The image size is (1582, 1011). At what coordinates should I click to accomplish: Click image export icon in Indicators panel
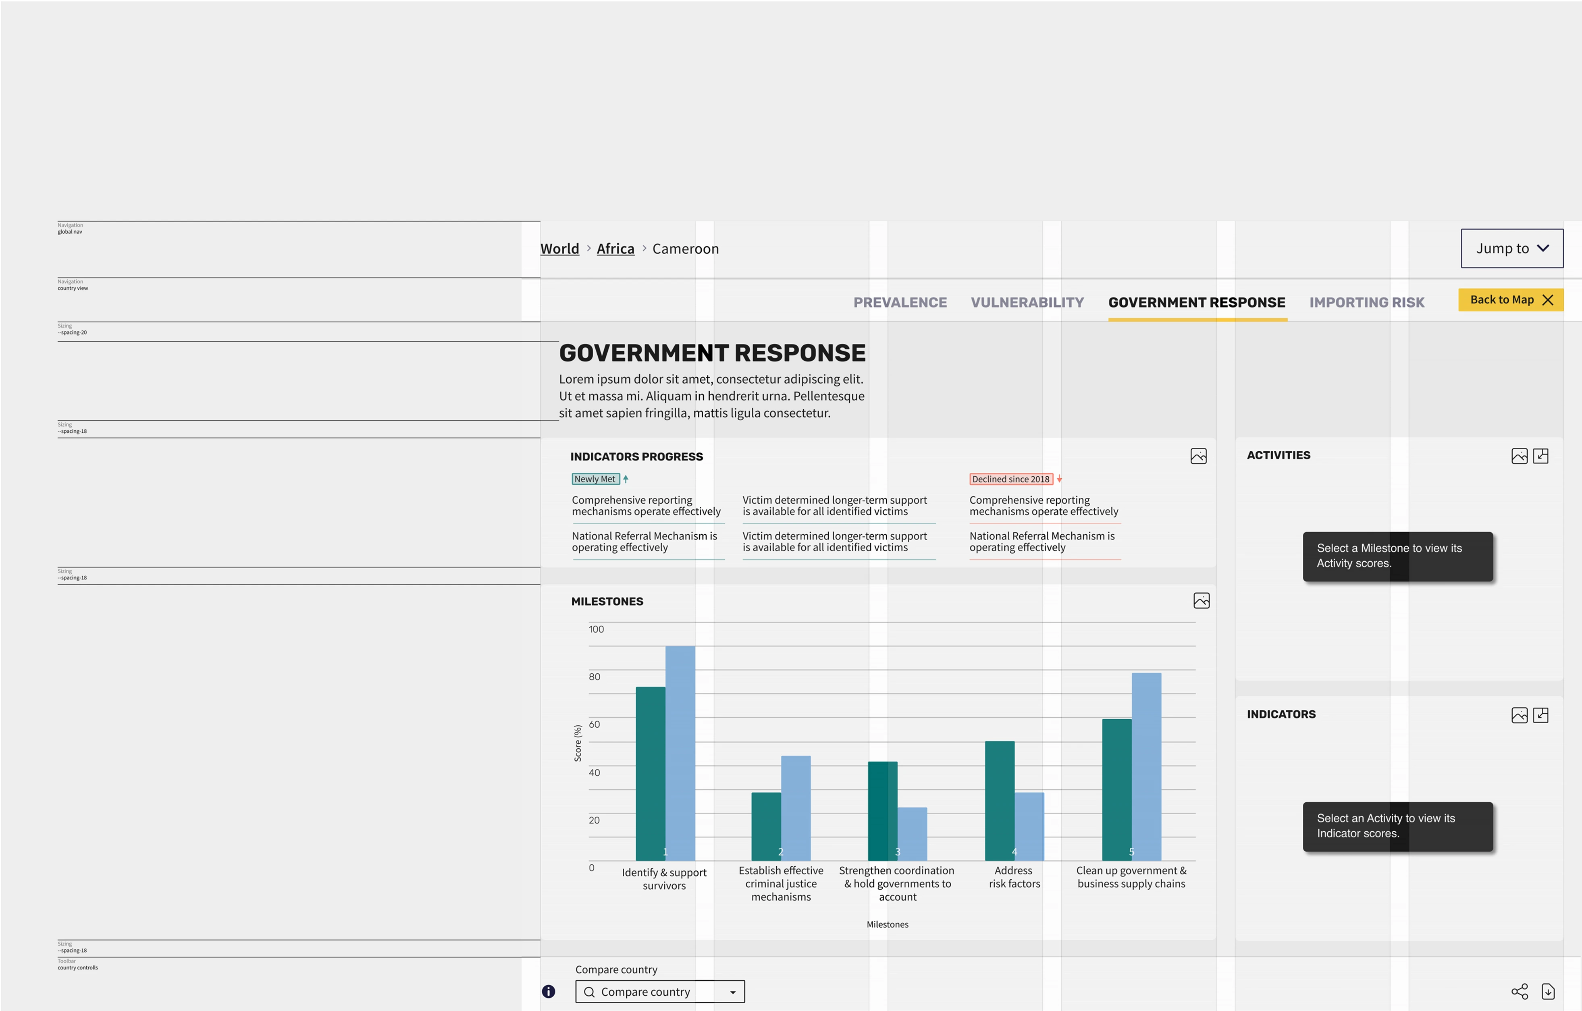click(1519, 715)
